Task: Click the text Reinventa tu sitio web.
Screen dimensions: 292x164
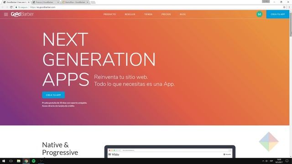Action: click(x=121, y=77)
